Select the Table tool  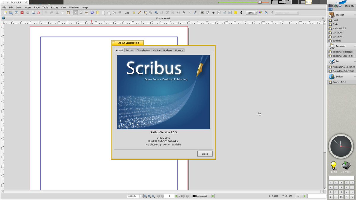98,13
